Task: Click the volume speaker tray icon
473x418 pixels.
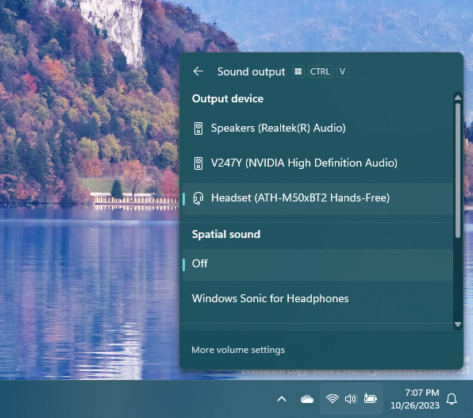Action: point(351,399)
